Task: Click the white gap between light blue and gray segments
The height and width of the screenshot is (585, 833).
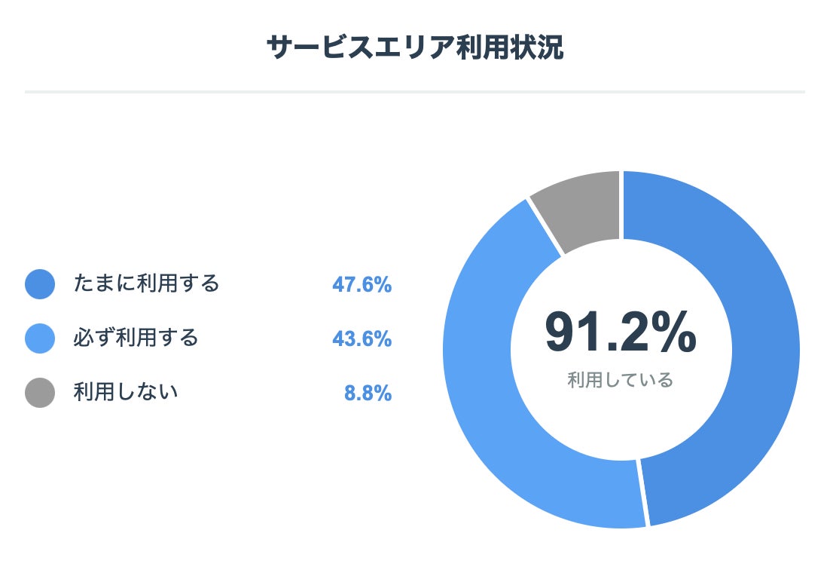Action: pyautogui.click(x=545, y=227)
